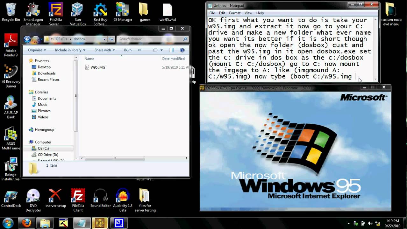Select the win95.vhd file on desktop
This screenshot has width=407, height=229.
168,13
